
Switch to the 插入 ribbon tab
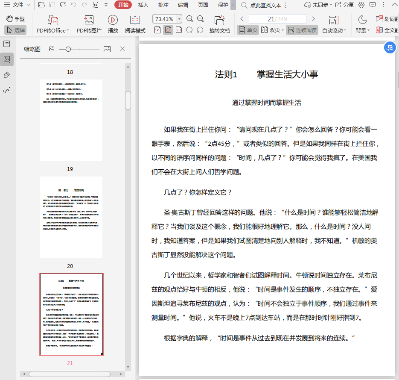[143, 5]
